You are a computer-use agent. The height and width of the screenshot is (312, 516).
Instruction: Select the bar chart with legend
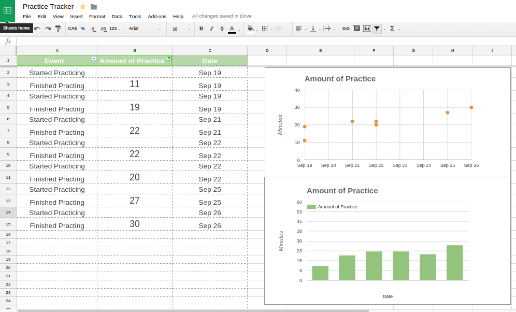(x=388, y=241)
